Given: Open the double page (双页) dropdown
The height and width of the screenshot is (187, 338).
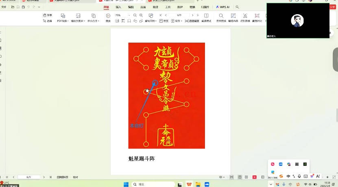Looking at the screenshot, I should click(177, 21).
